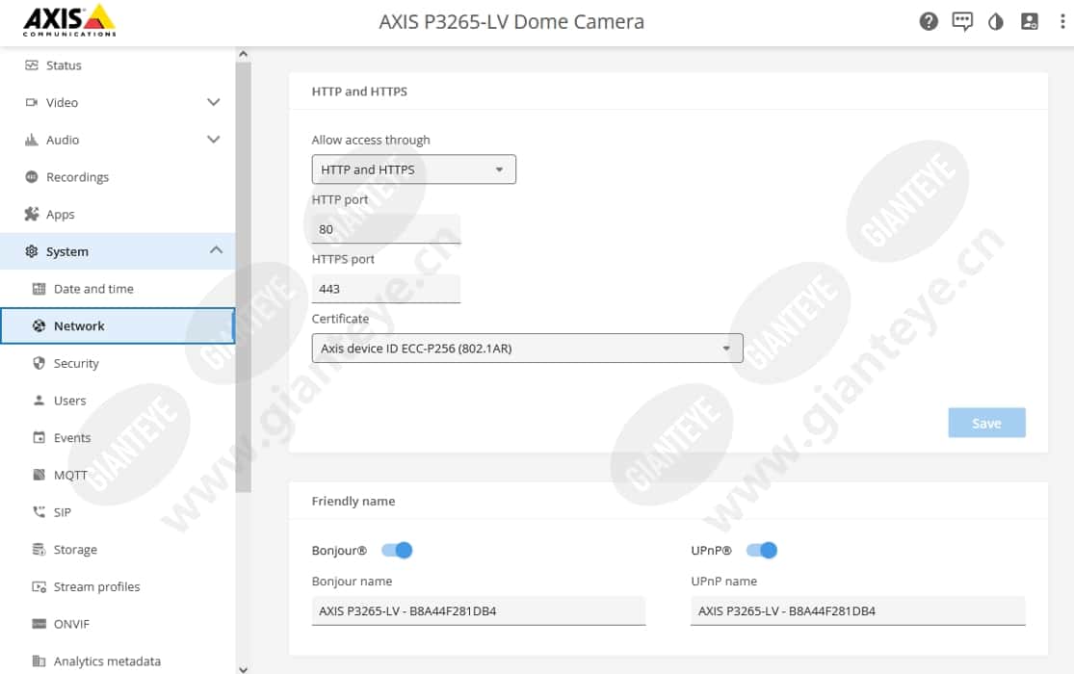This screenshot has height=674, width=1074.
Task: Collapse the System menu section
Action: coord(215,251)
